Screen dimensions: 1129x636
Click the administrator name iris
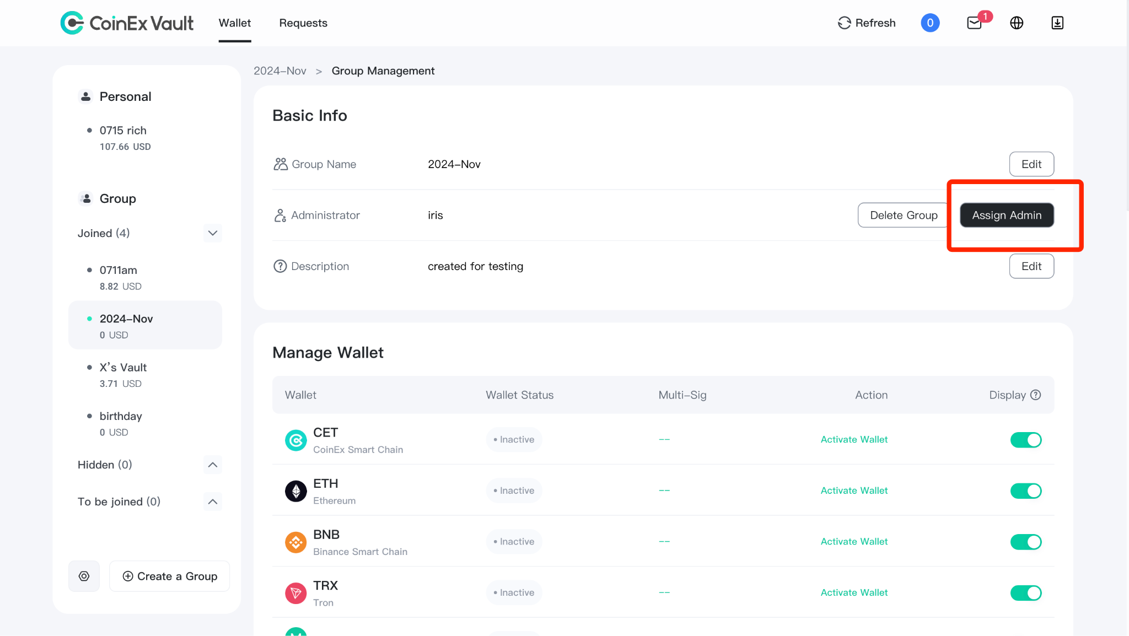pyautogui.click(x=436, y=215)
